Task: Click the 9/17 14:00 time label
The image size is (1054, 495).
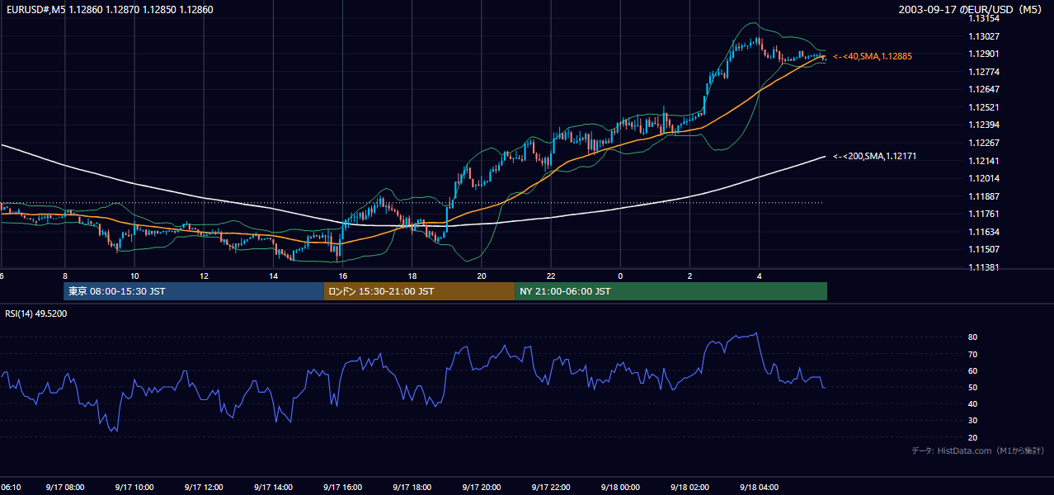Action: (273, 488)
